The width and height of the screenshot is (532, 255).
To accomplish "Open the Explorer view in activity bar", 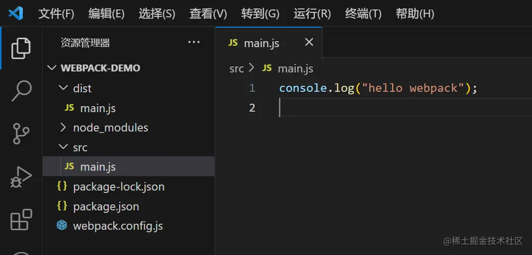I will [x=21, y=48].
